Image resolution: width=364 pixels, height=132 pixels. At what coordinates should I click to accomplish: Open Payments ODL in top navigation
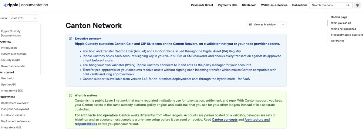tap(228, 5)
